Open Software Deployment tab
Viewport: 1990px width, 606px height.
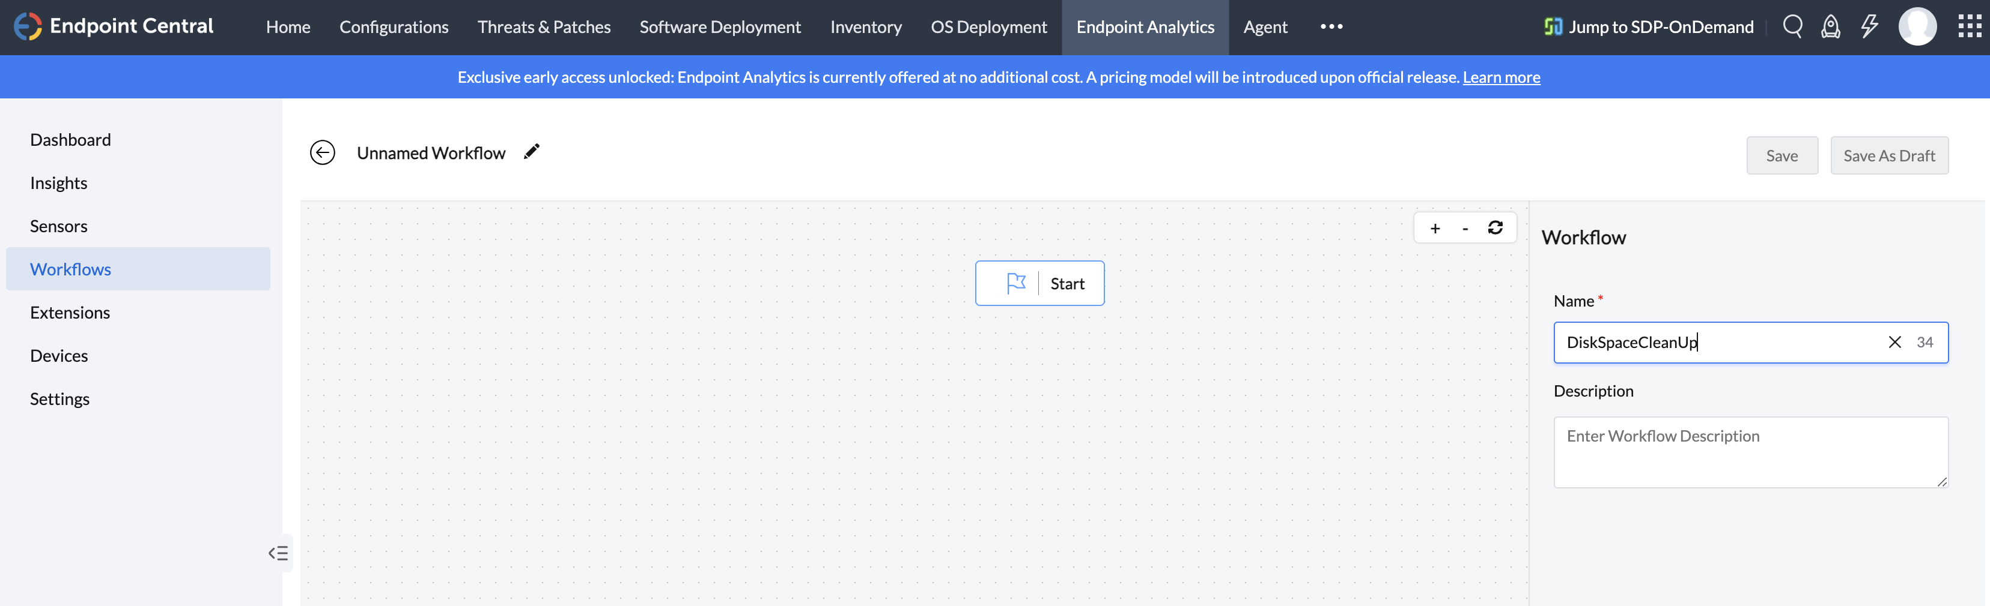click(720, 27)
